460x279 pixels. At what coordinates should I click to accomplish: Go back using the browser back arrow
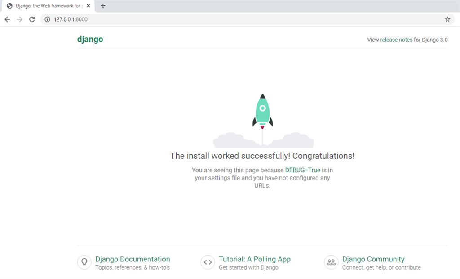(7, 19)
